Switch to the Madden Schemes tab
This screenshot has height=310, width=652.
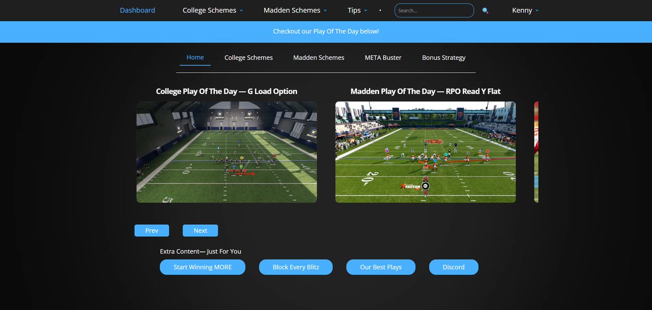pyautogui.click(x=319, y=58)
